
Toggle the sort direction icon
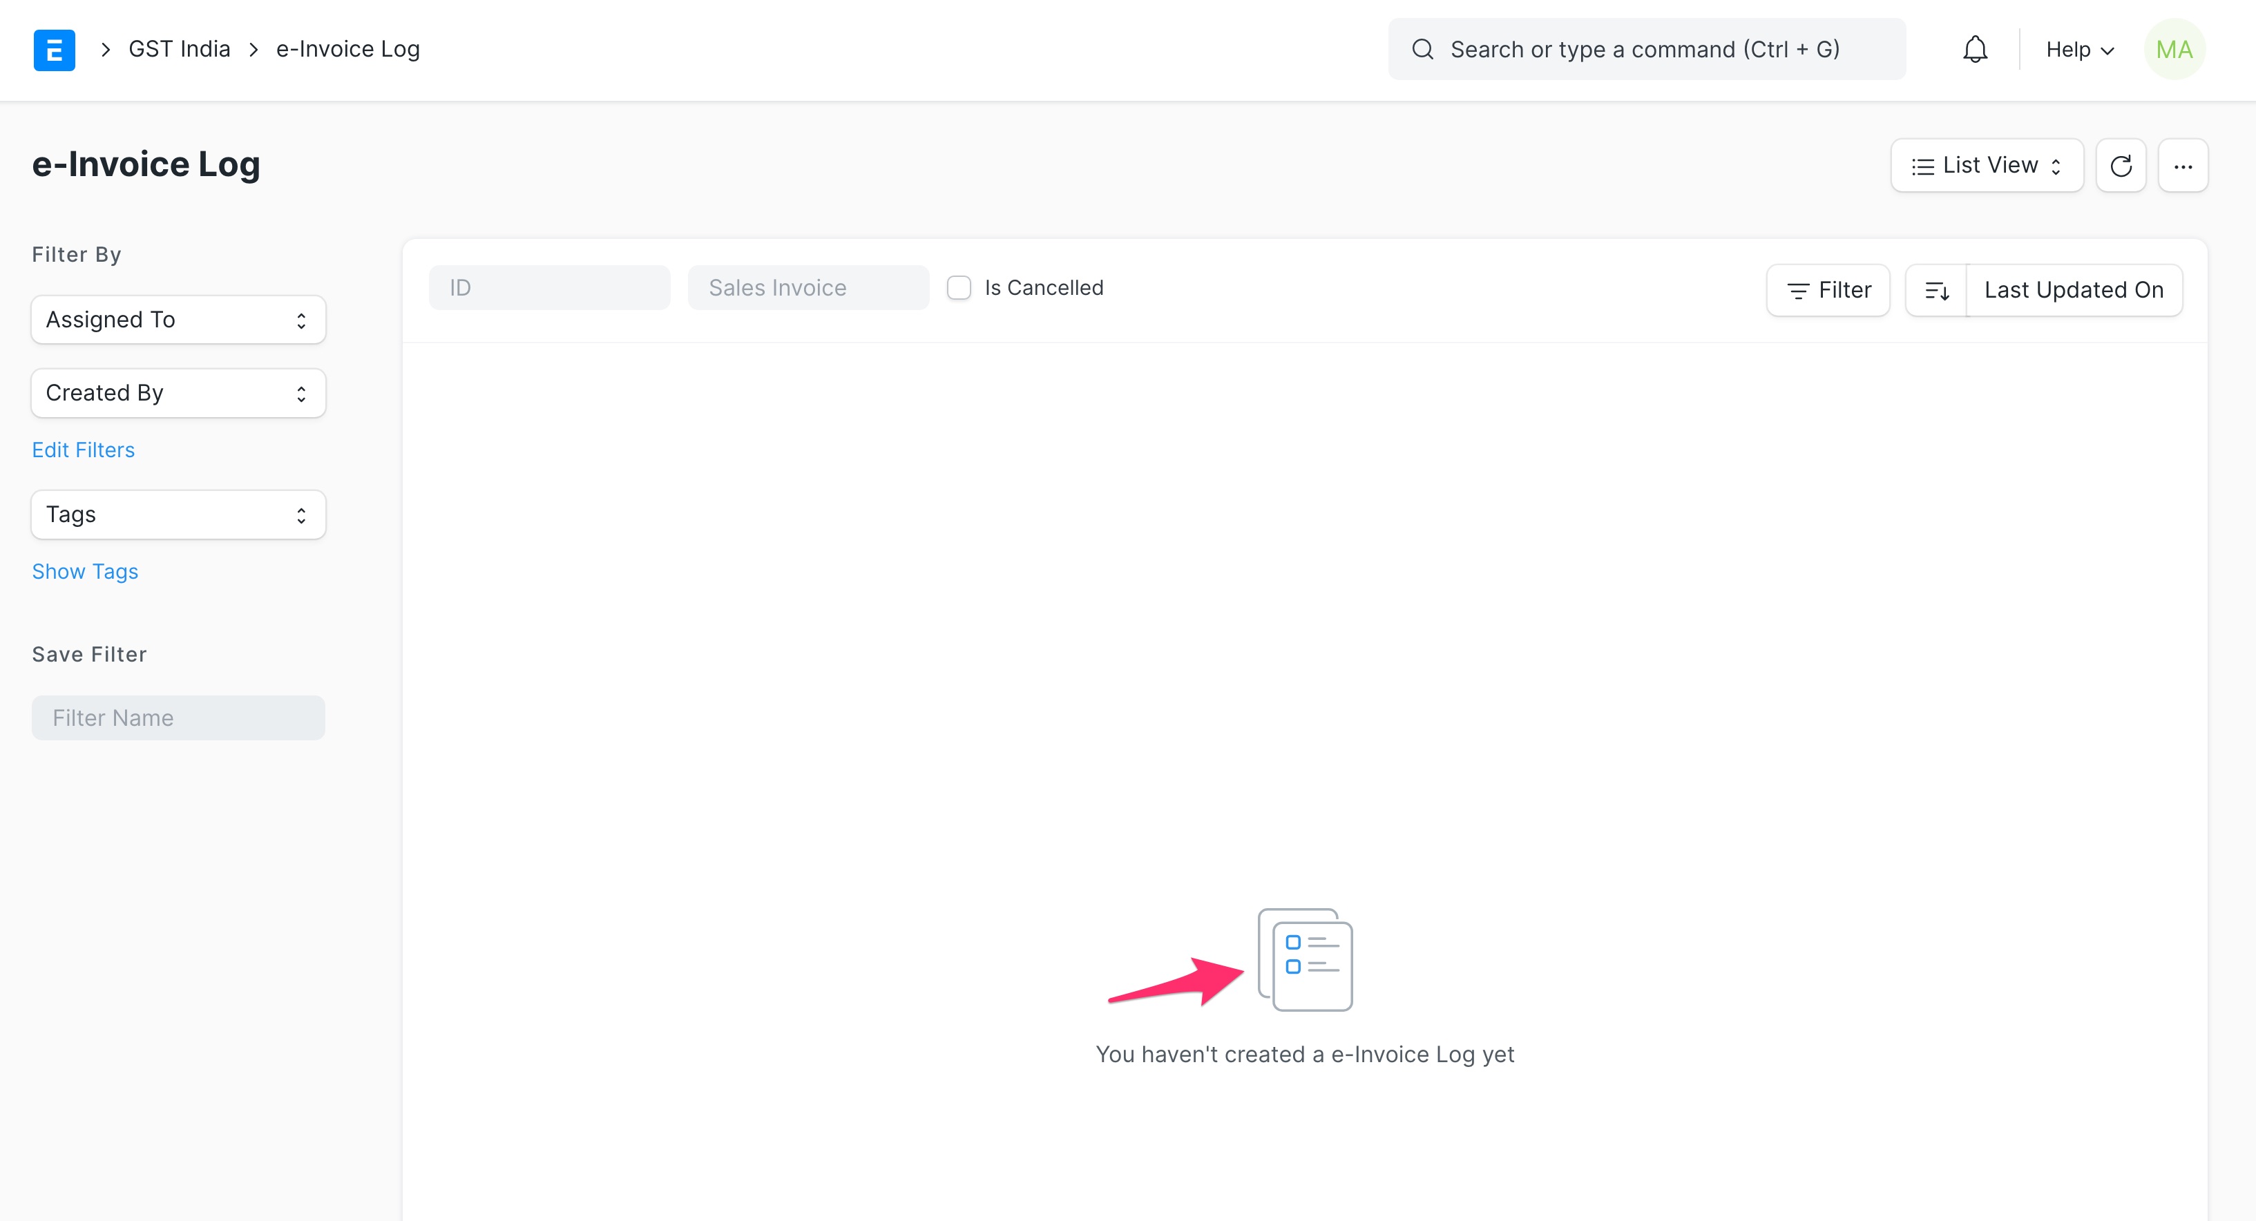tap(1935, 290)
